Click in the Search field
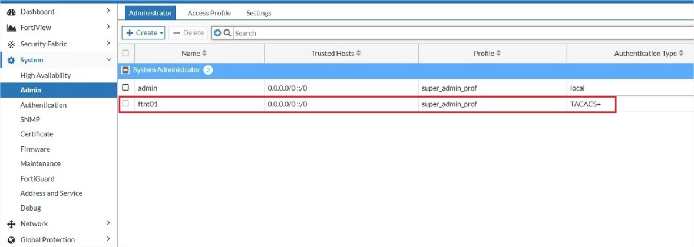This screenshot has width=694, height=247. click(462, 33)
